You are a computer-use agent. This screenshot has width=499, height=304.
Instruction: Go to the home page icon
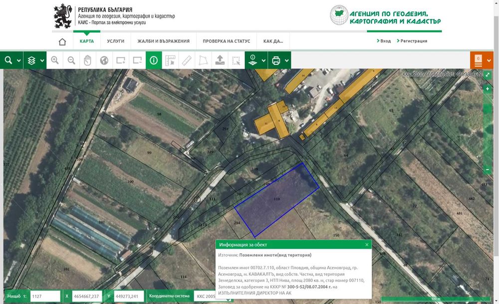(x=62, y=42)
